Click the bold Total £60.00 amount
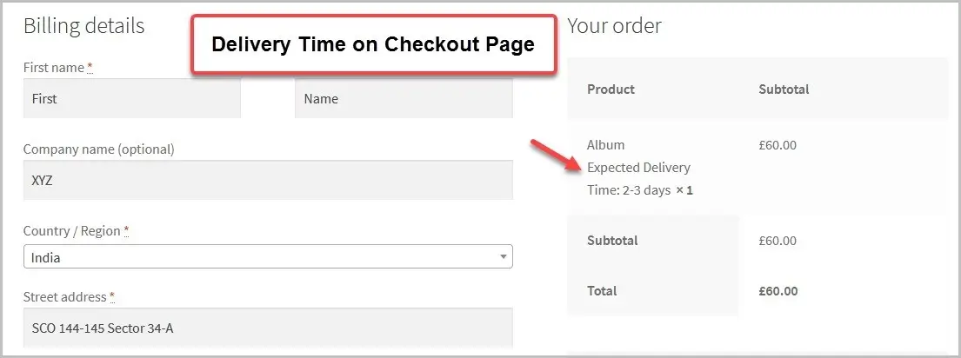The width and height of the screenshot is (961, 358). coord(777,291)
